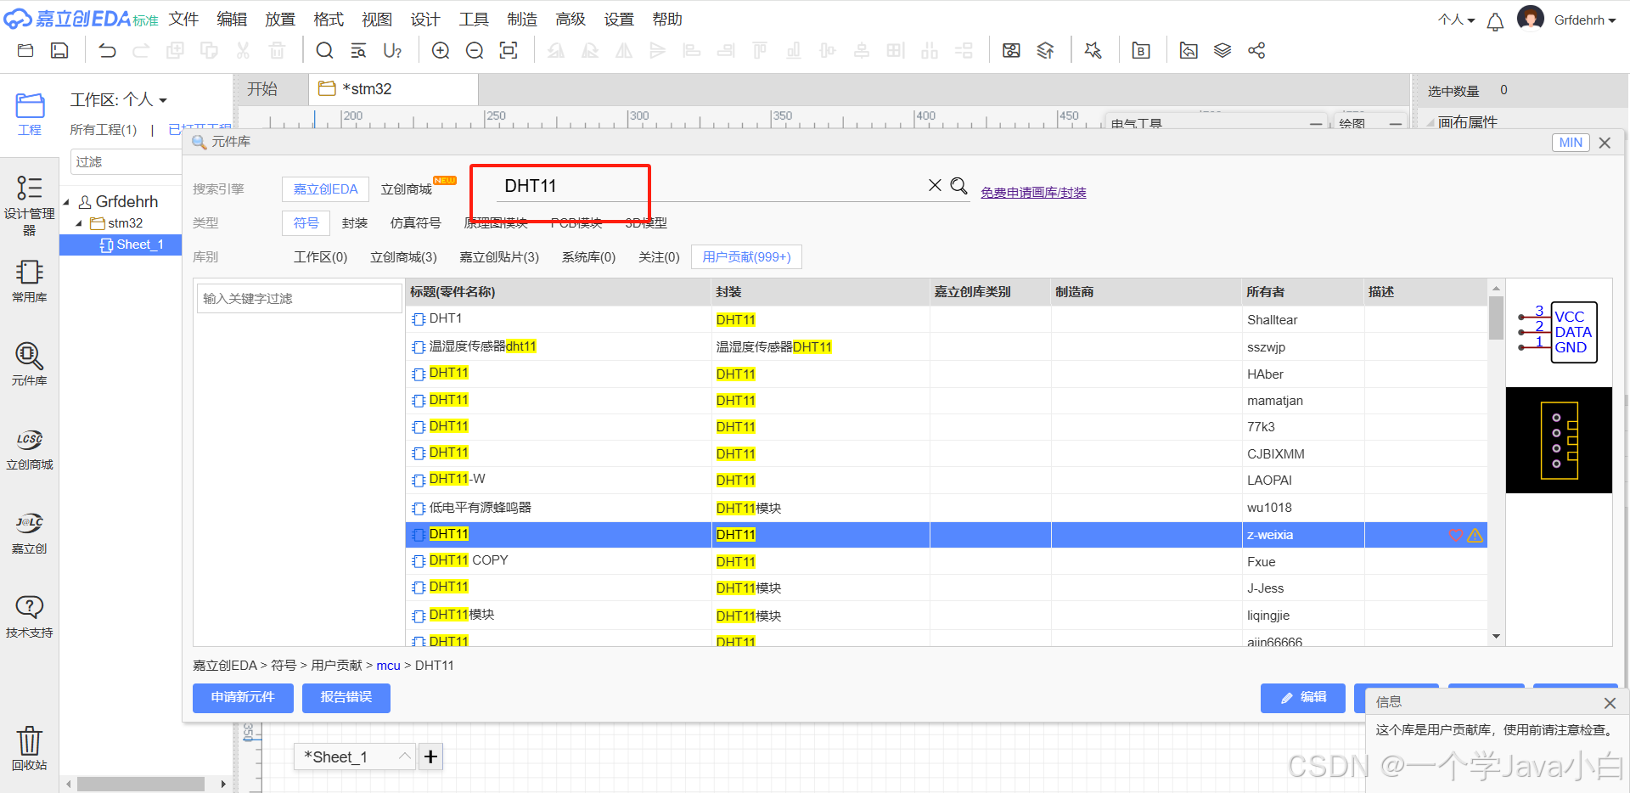This screenshot has height=793, width=1630.
Task: Click the DHT11 footprint preview thumbnail
Action: tap(1559, 440)
